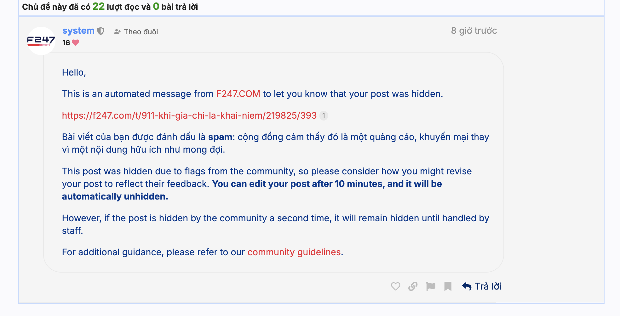Click the bold word "spam"

[x=220, y=137]
